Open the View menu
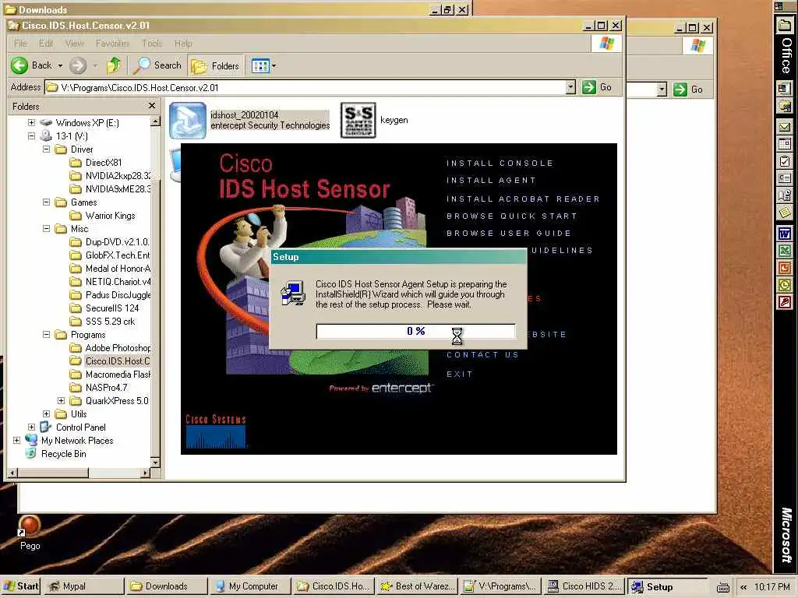 [74, 44]
